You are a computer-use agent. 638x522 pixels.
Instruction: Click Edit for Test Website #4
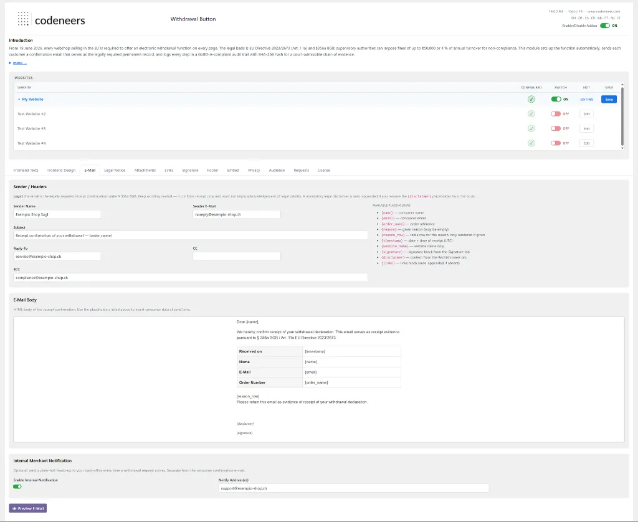click(x=586, y=143)
